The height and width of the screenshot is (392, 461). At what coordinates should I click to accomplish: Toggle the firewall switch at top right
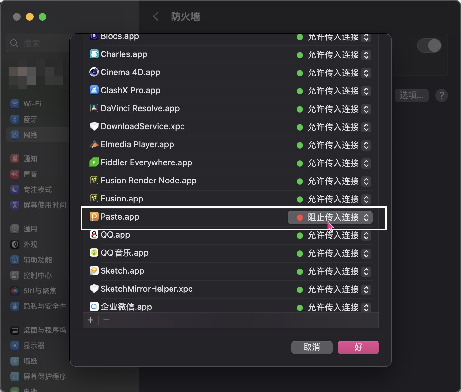[429, 45]
